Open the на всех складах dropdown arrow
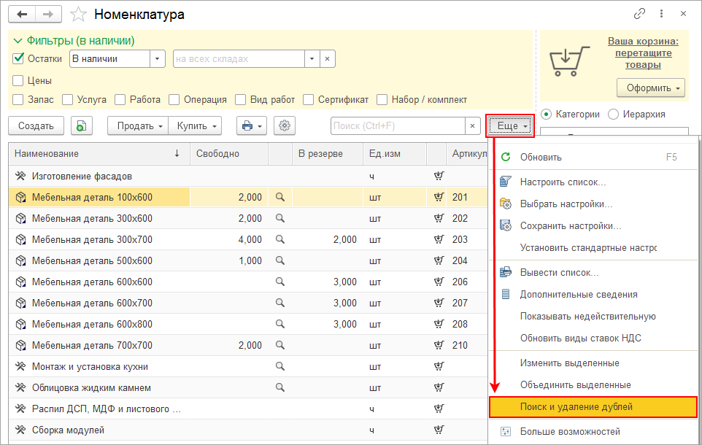 (x=312, y=58)
